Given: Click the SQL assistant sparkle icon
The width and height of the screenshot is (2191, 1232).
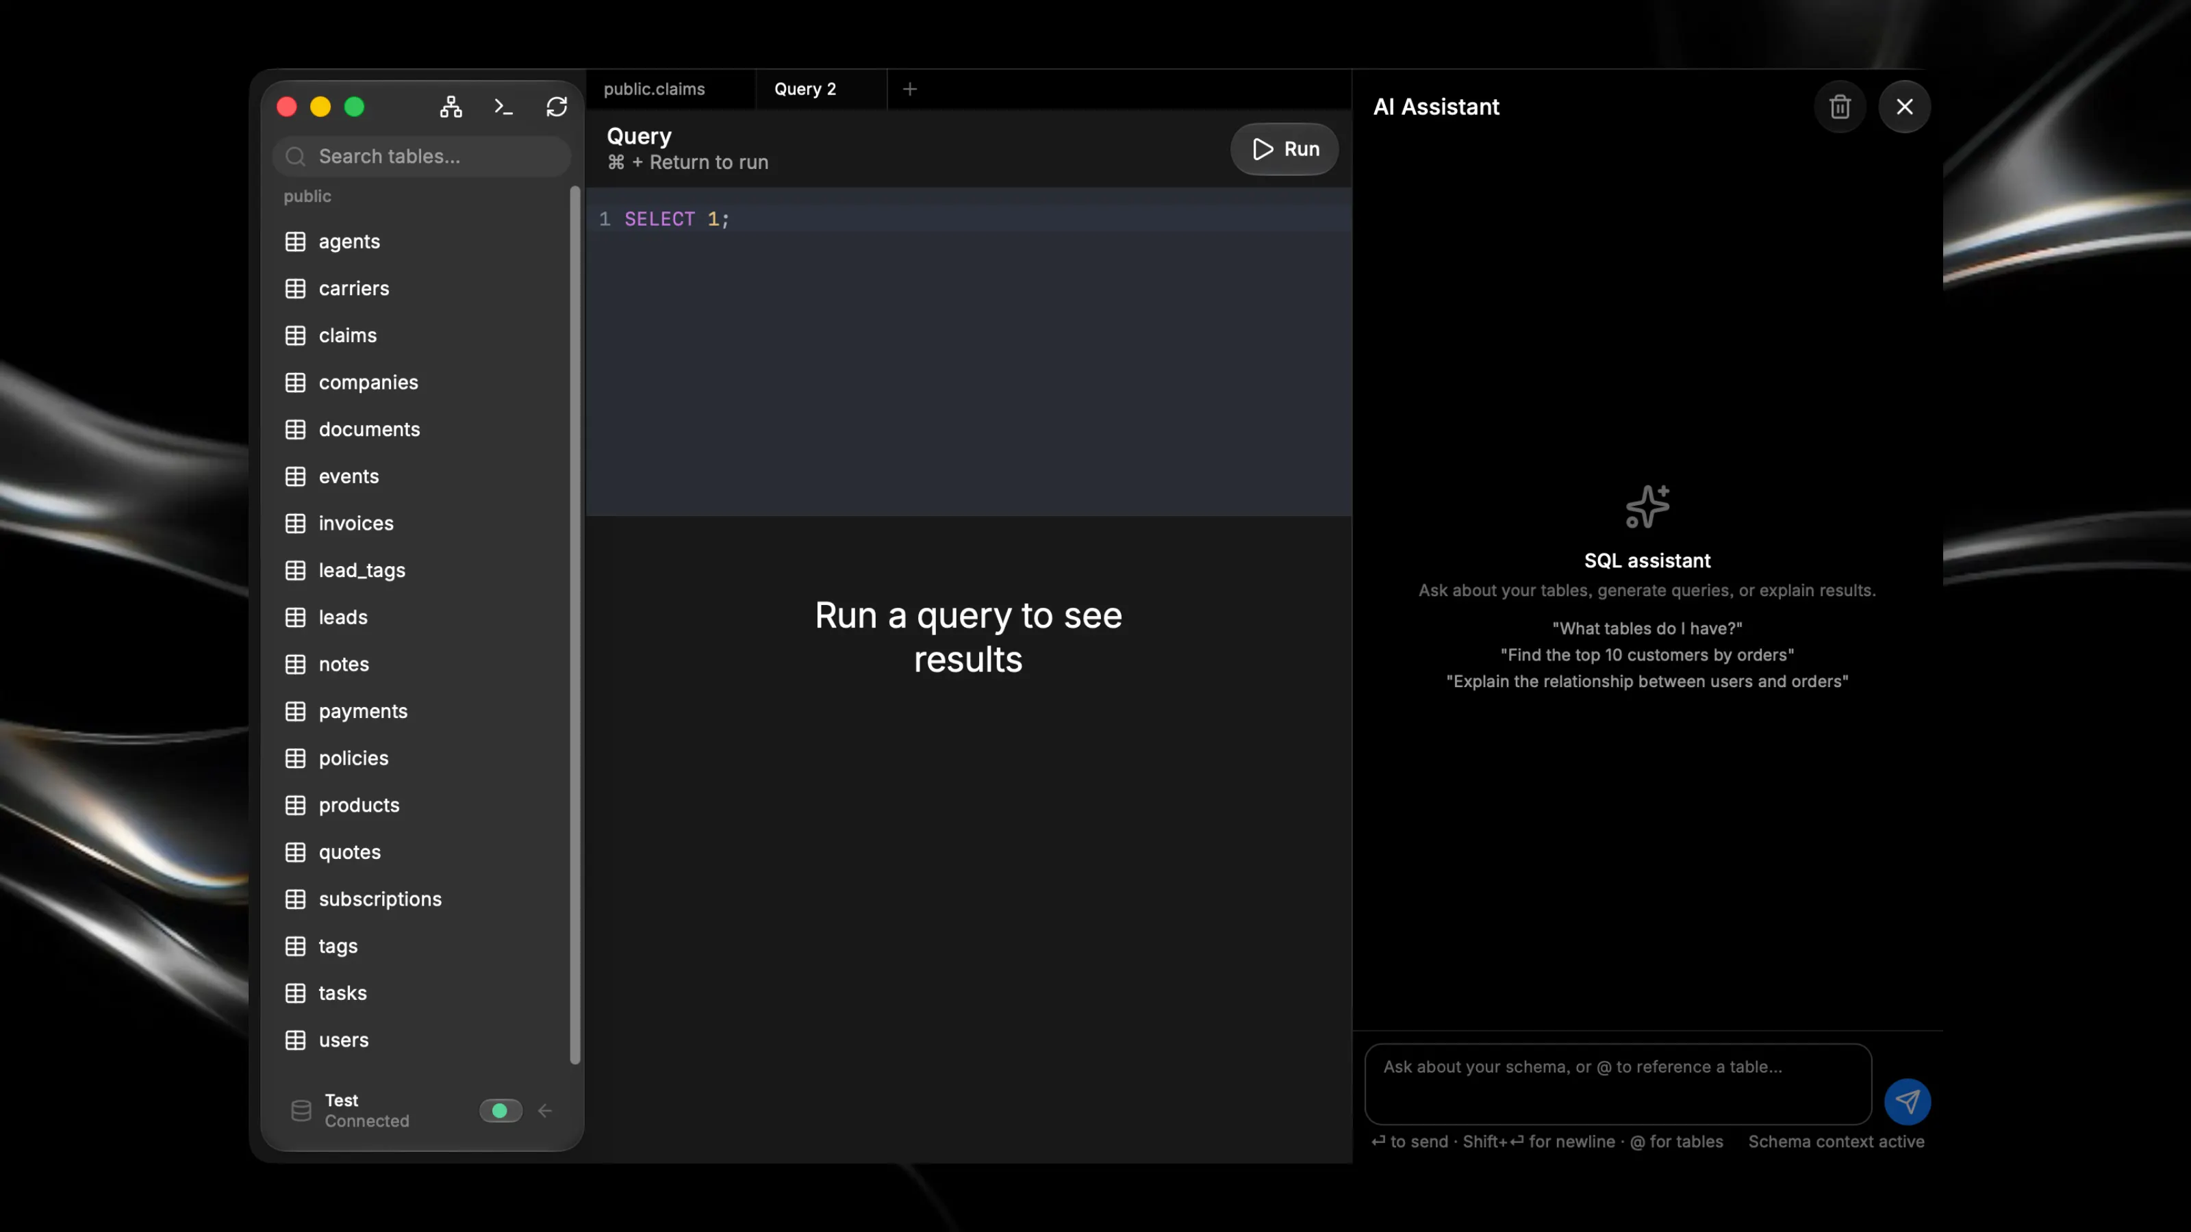Looking at the screenshot, I should (x=1647, y=506).
